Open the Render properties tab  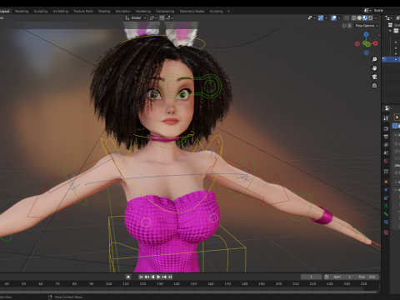click(386, 129)
